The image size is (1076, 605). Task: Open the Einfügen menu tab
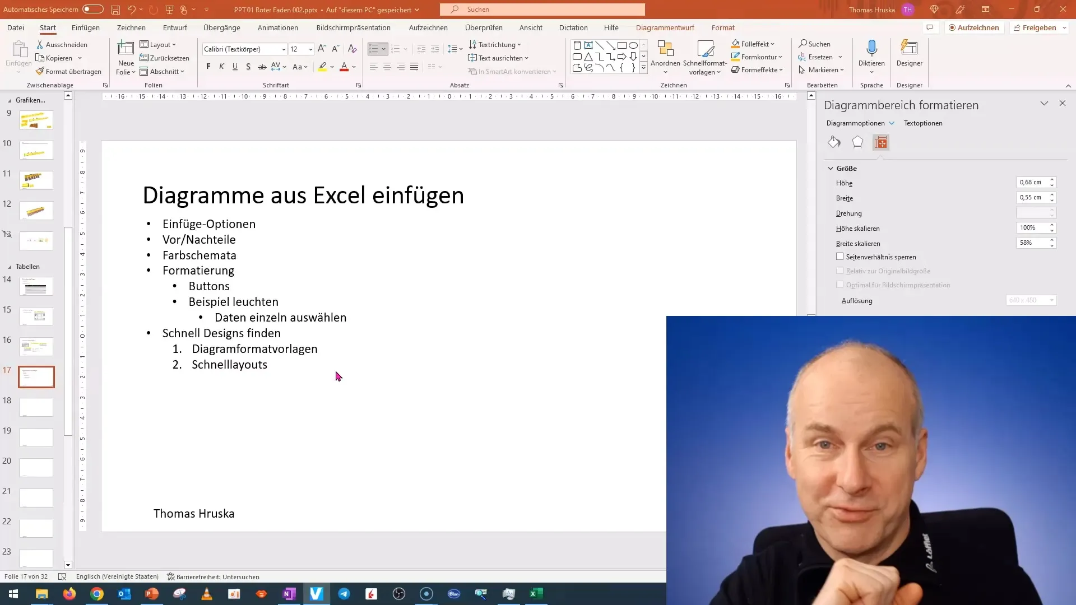tap(85, 27)
